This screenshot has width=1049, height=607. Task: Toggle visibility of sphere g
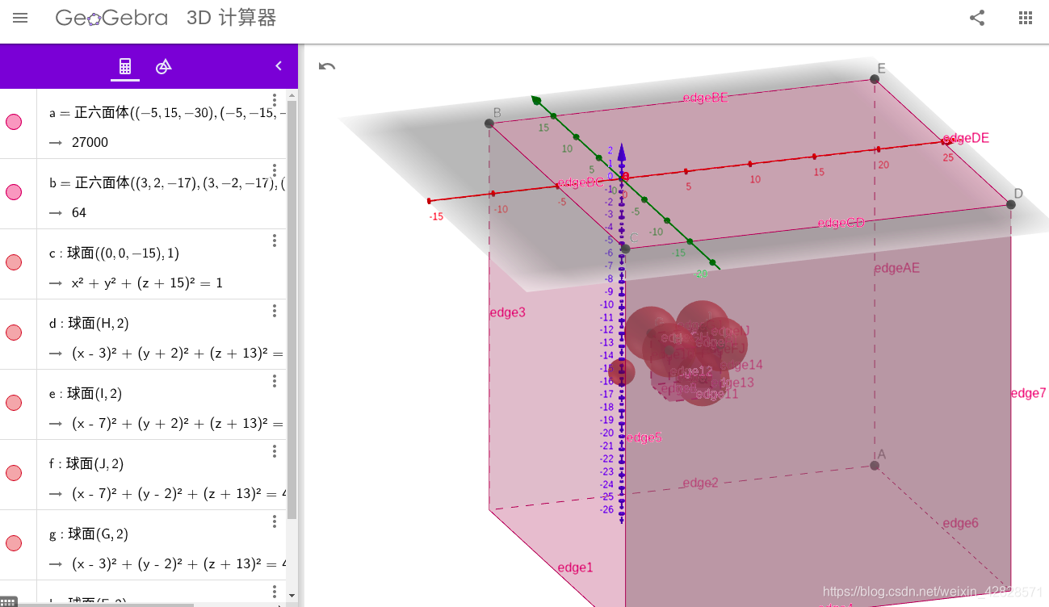click(14, 543)
